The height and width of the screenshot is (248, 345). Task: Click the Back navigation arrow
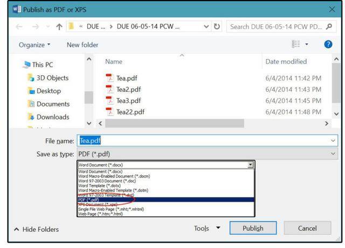click(x=19, y=26)
